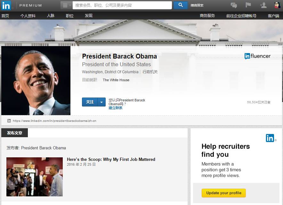Open the notifications flag icon

tap(248, 5)
